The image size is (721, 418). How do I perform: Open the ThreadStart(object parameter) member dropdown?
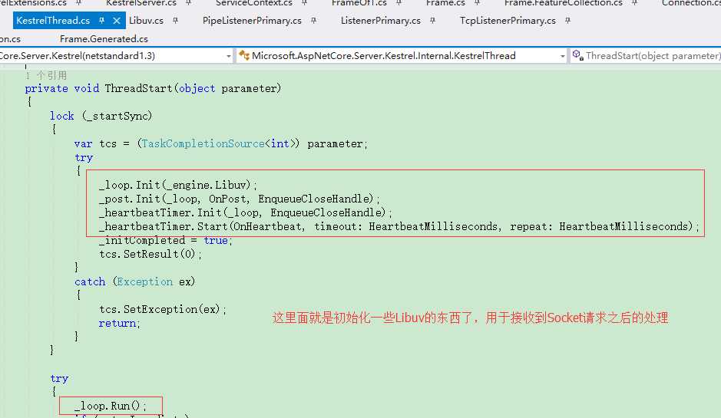pos(646,55)
